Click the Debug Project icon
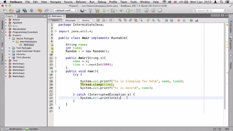233x131 pixels. (113, 11)
